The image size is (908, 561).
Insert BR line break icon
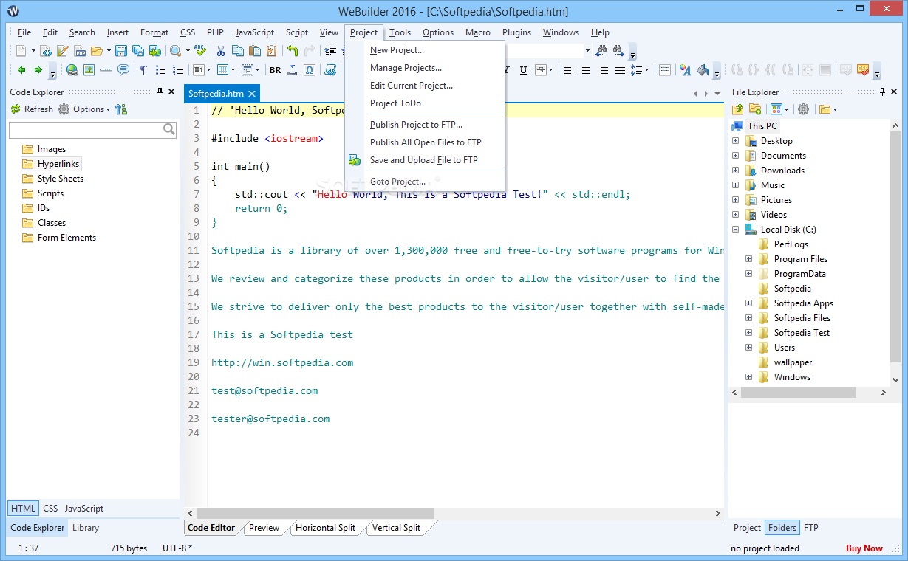275,70
